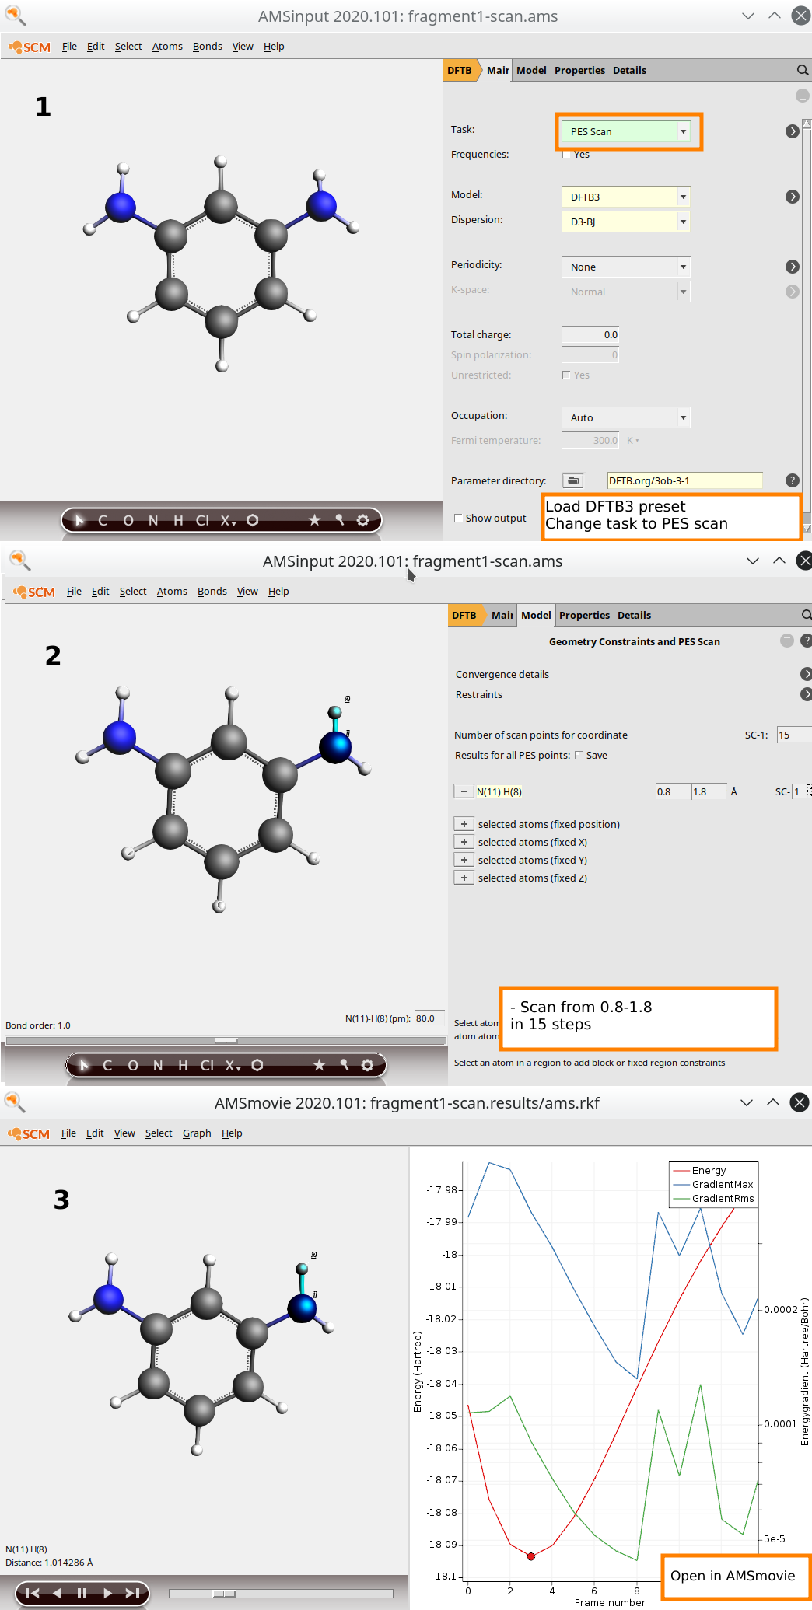Viewport: 812px width, 1610px height.
Task: Click gear icon in Geometry Constraints window toolbar
Action: (367, 1065)
